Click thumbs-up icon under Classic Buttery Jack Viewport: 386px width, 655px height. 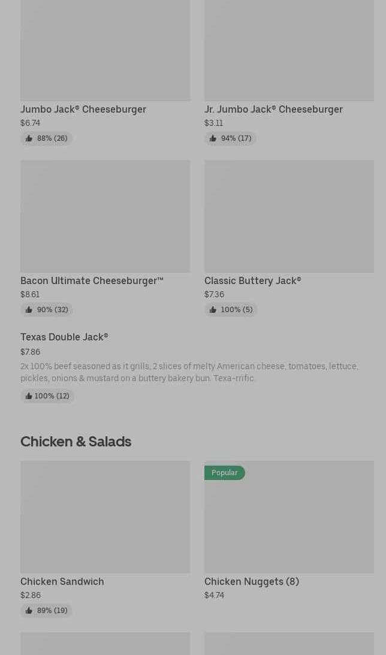coord(213,310)
